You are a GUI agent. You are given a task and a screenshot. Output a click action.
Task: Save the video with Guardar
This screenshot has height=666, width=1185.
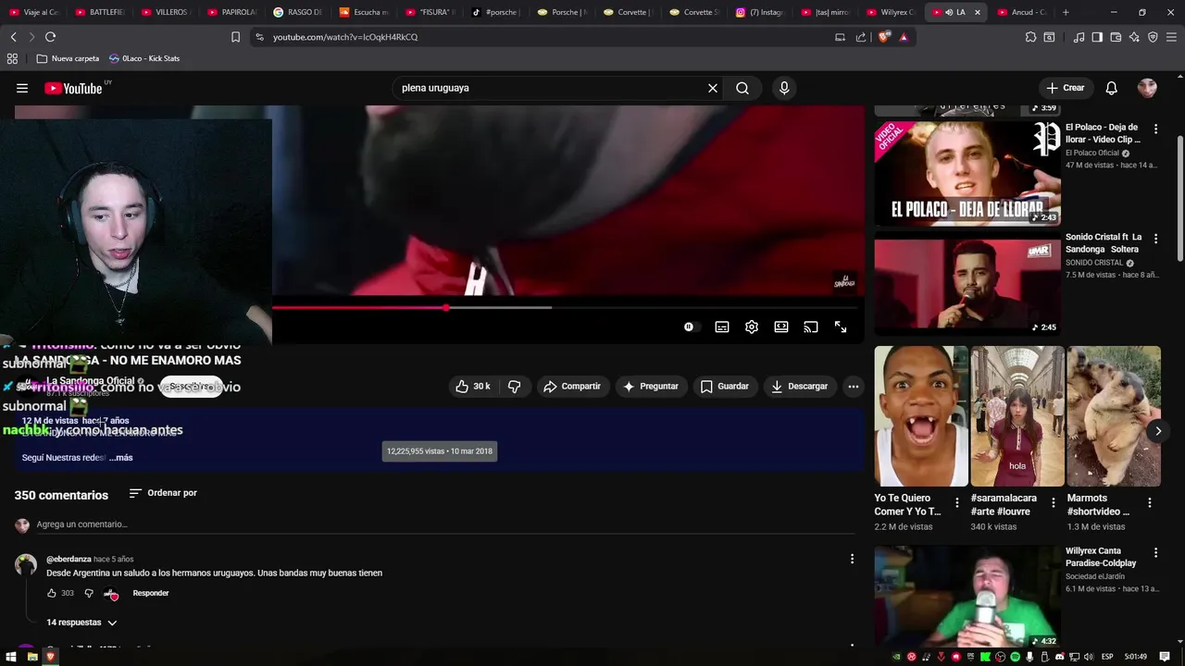click(725, 386)
